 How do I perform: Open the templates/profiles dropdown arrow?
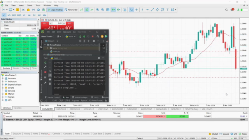click(x=14, y=10)
